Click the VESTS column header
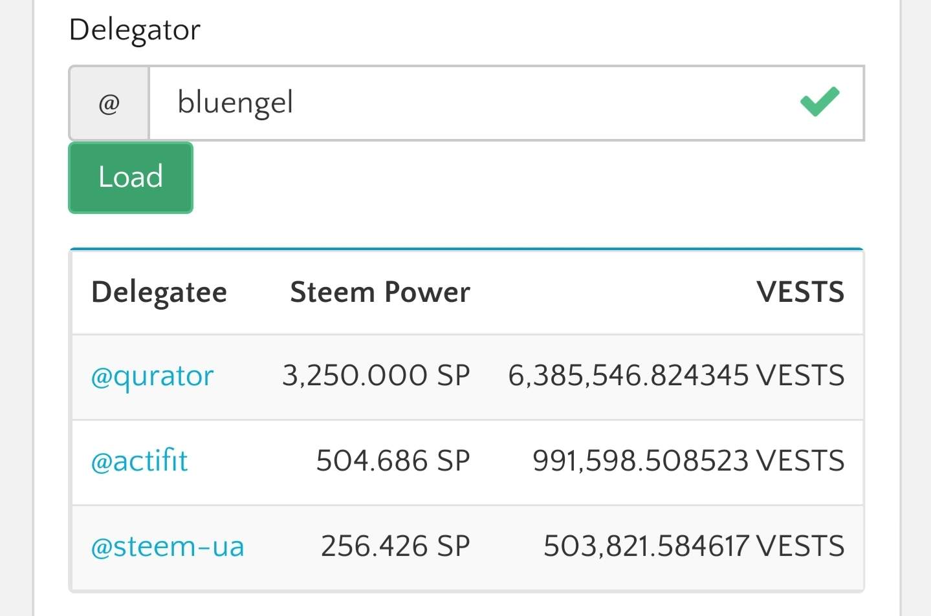931x616 pixels. click(800, 292)
